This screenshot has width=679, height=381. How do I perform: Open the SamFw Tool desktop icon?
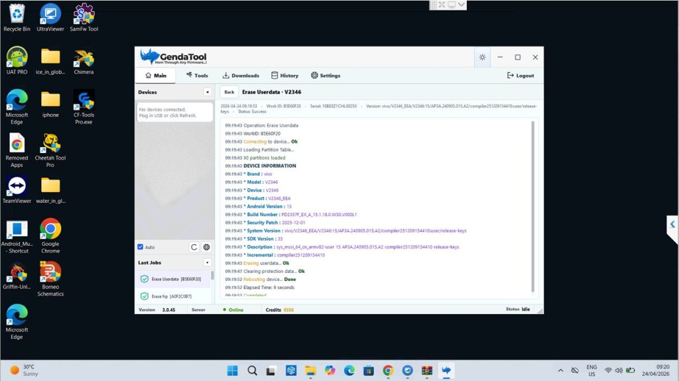[84, 18]
